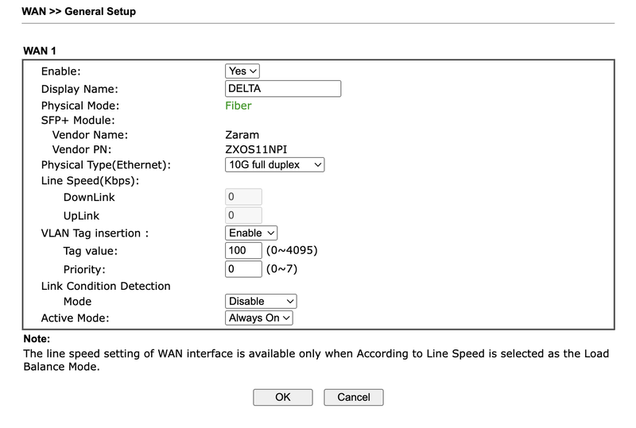Click the Vendor PN value ZXOS11NPI
Viewport: 636px width, 428px height.
coord(258,148)
